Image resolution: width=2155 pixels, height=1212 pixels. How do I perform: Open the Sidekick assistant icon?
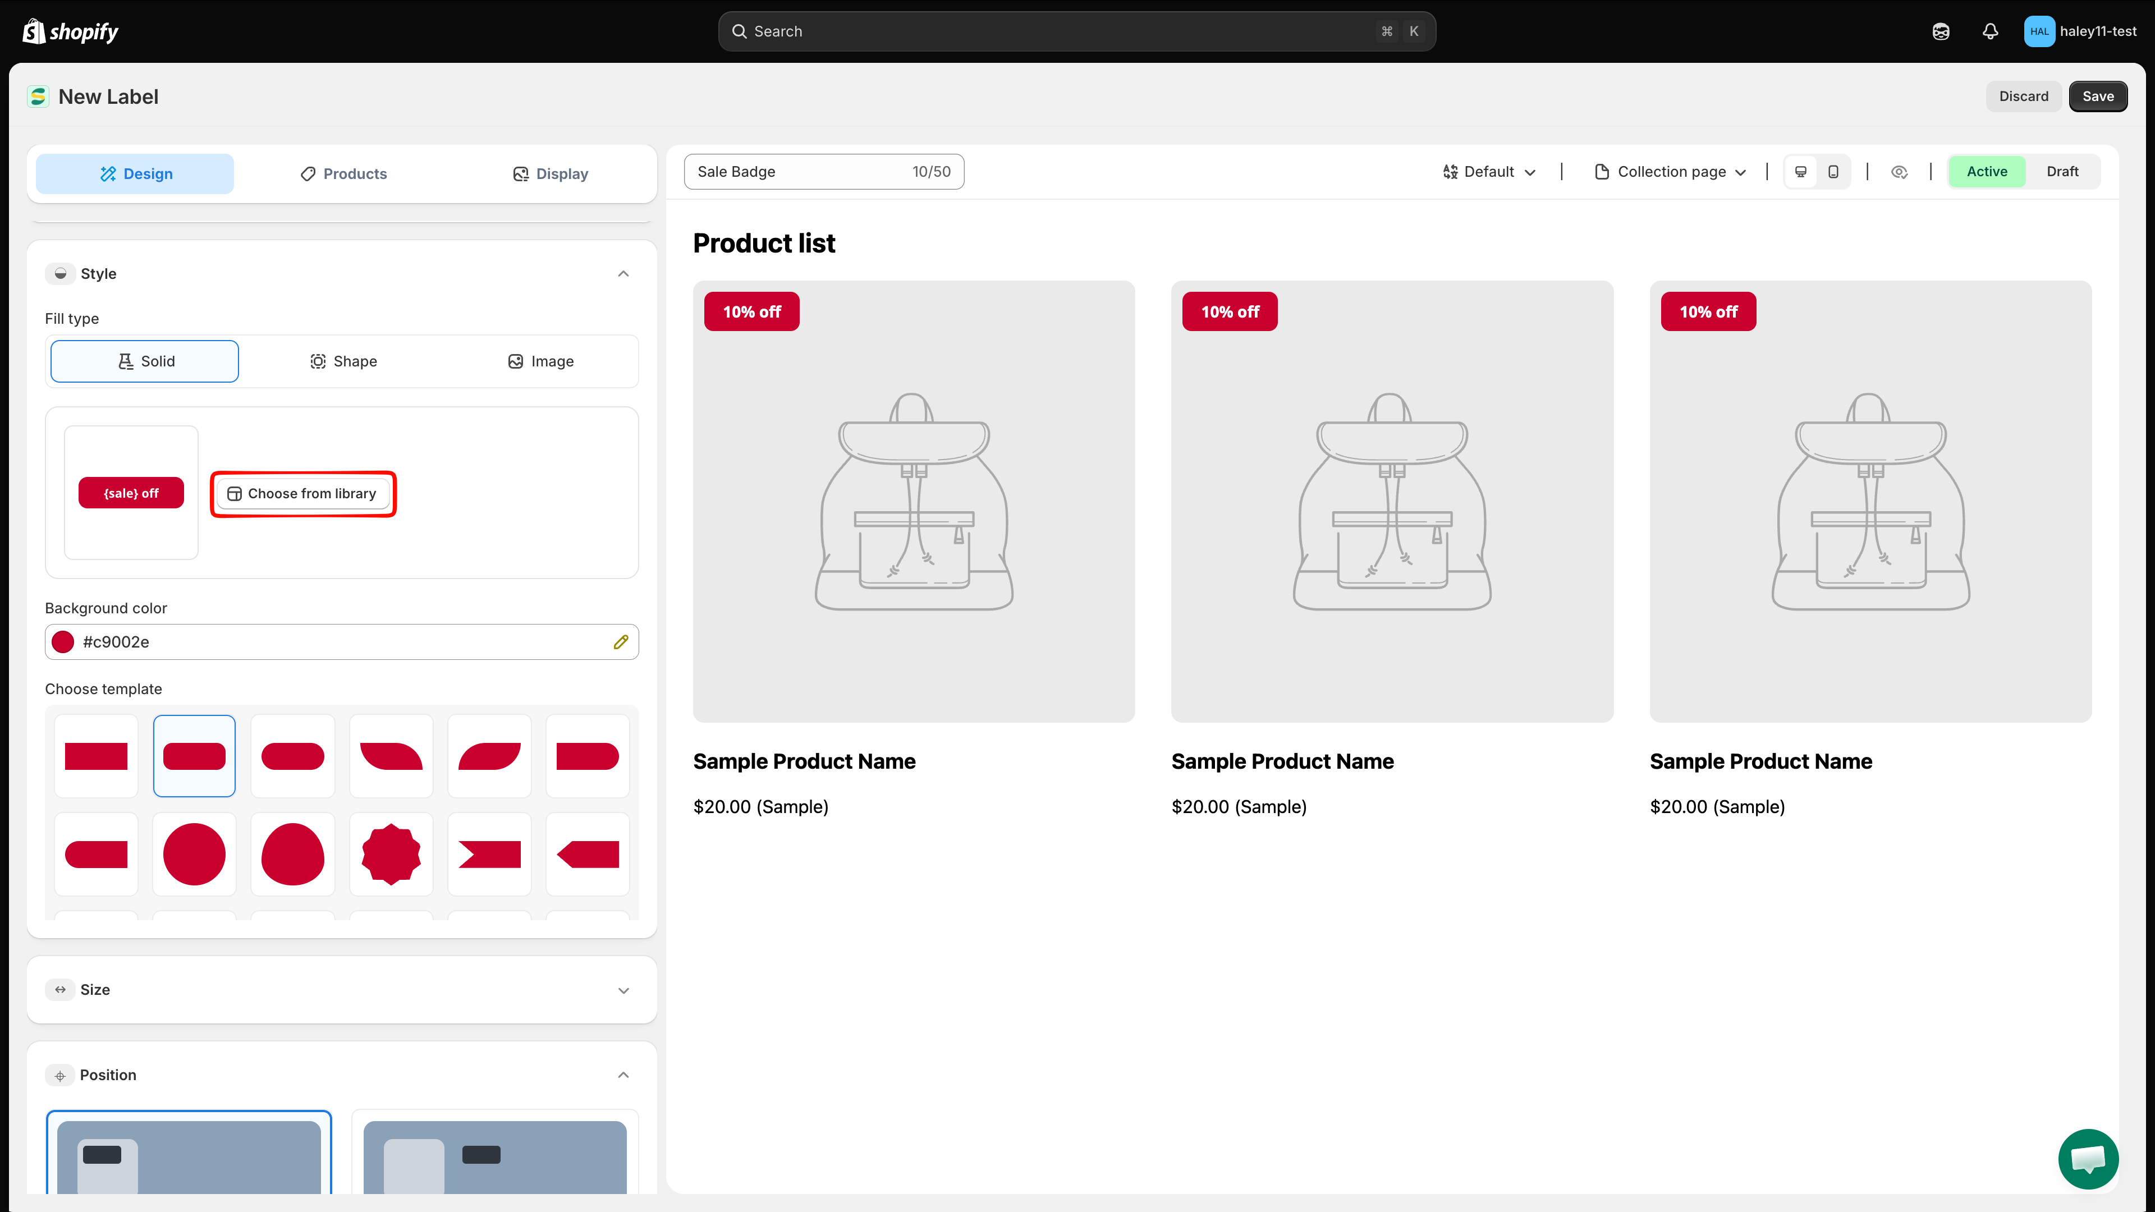tap(1941, 31)
